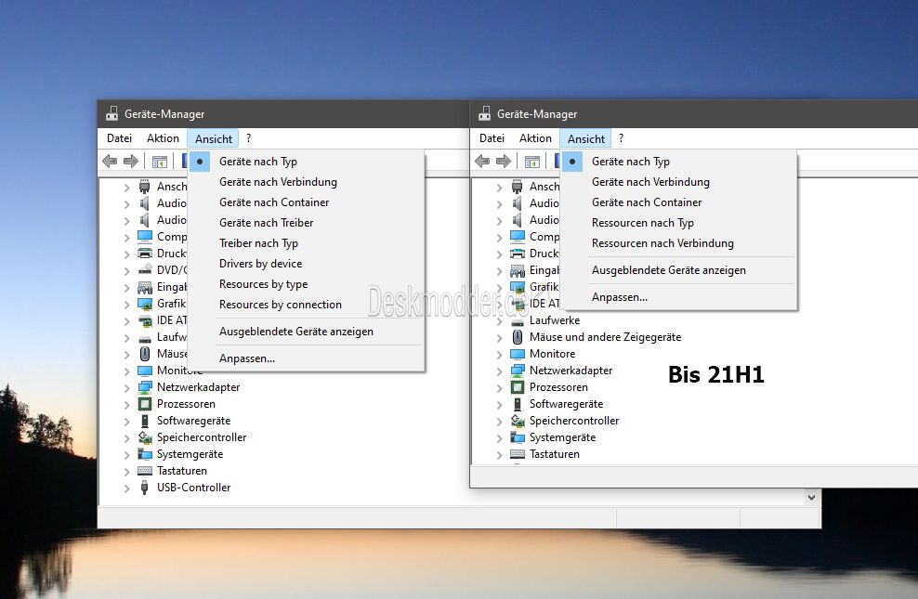Click console tree icon in right toolbar
This screenshot has width=918, height=599.
click(x=532, y=162)
